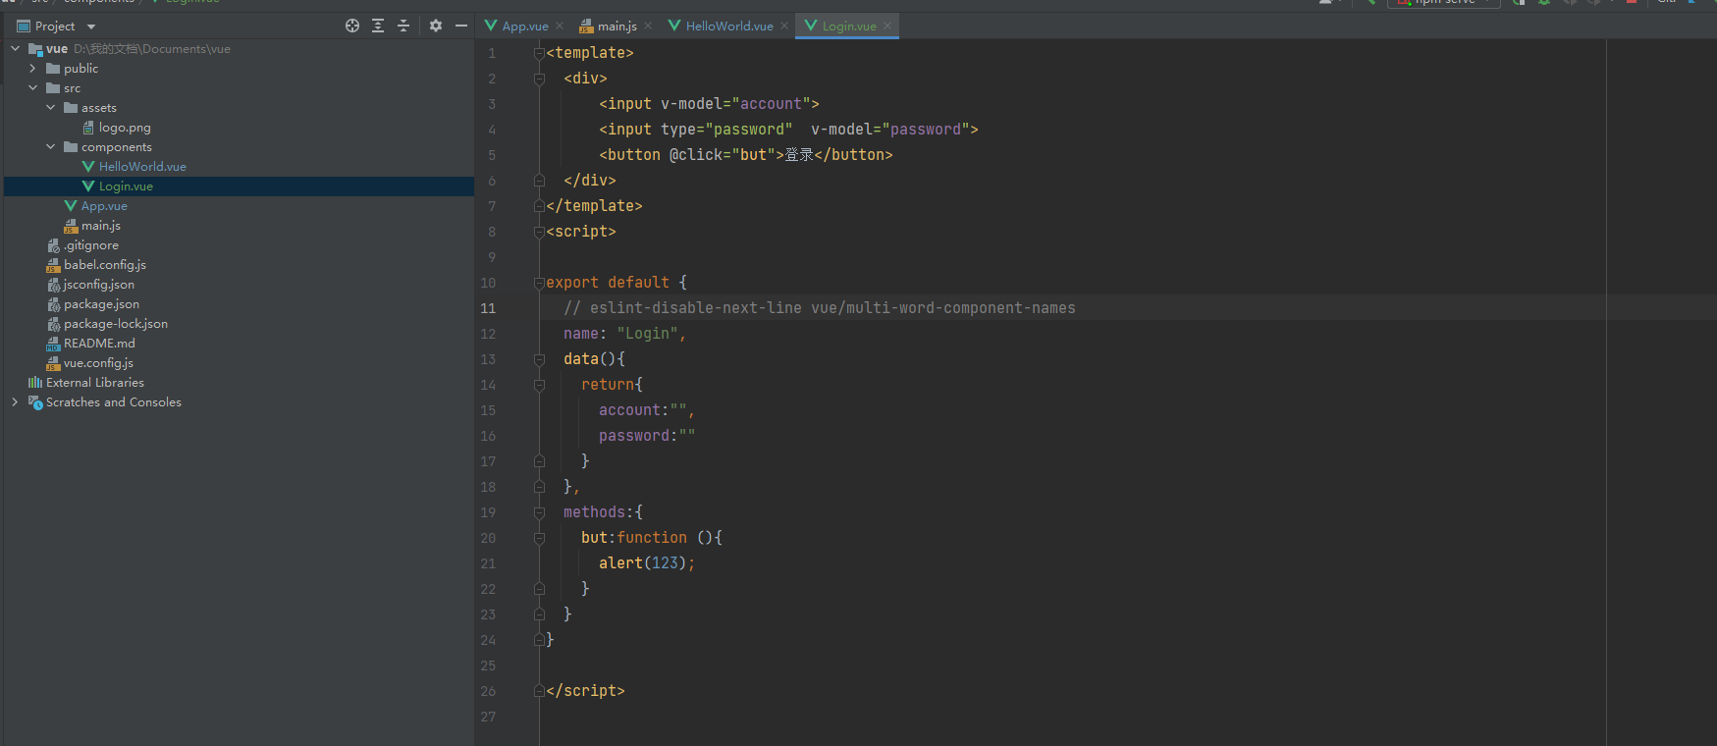1717x746 pixels.
Task: Collapse the vue project root chevron
Action: 16,48
